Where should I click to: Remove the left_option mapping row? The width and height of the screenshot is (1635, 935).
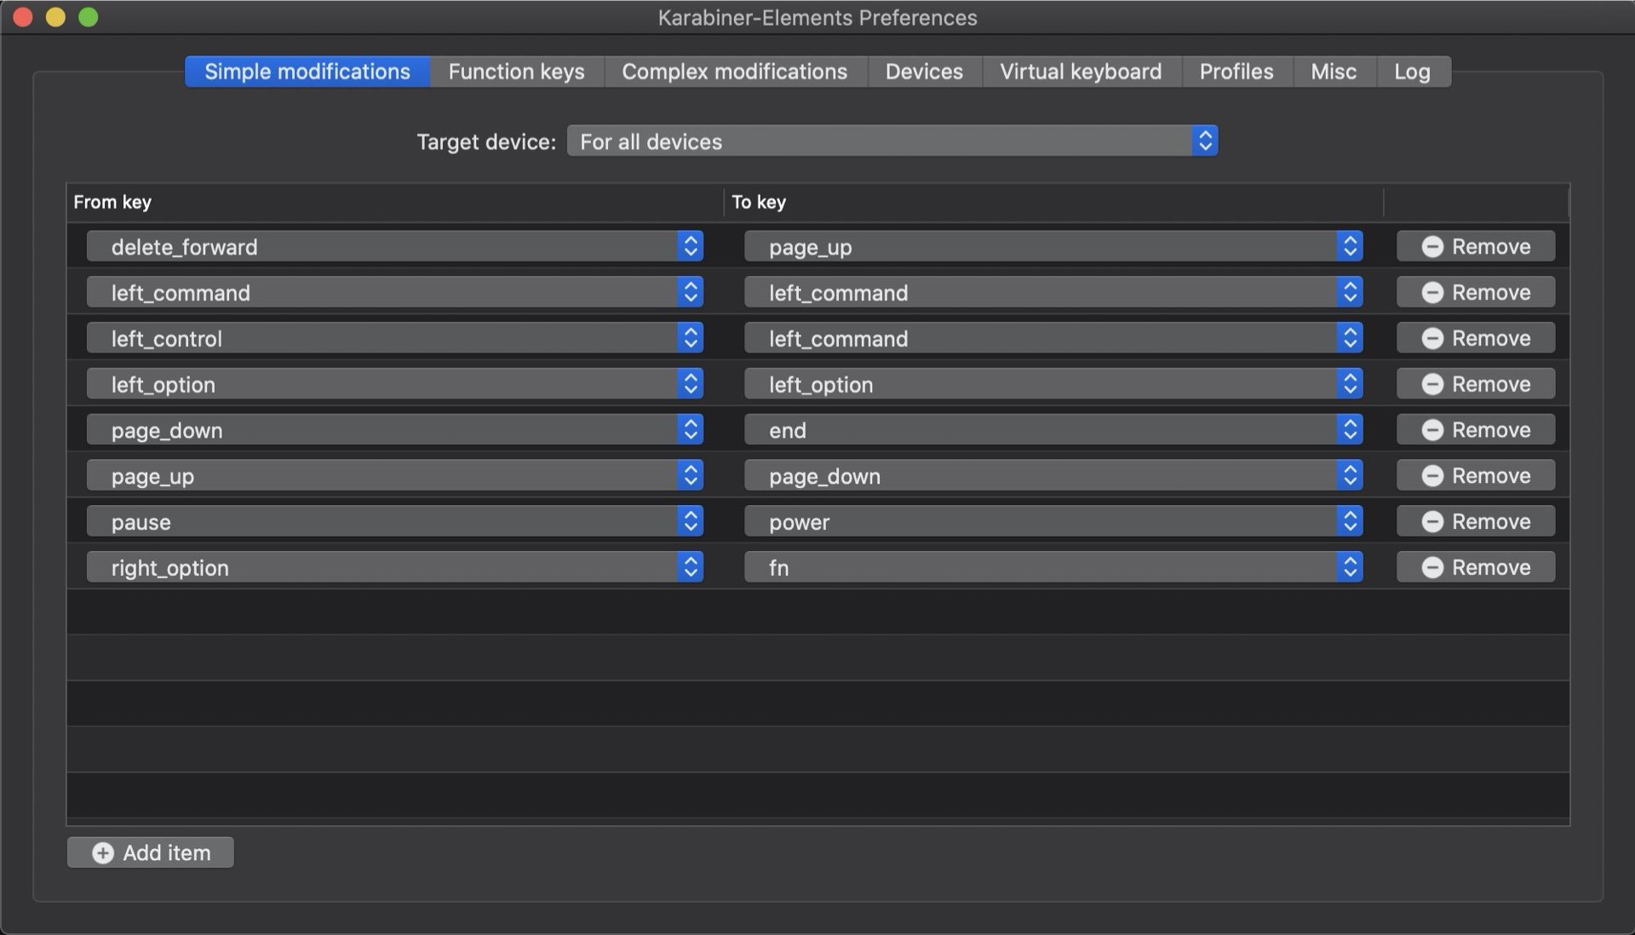pos(1476,384)
